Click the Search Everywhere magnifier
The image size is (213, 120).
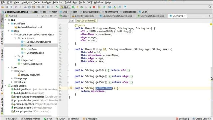click(x=210, y=7)
